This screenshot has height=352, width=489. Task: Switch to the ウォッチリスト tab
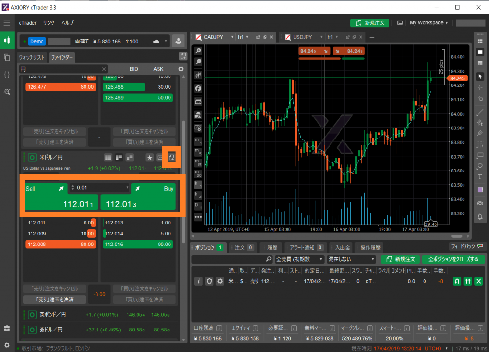coord(32,57)
